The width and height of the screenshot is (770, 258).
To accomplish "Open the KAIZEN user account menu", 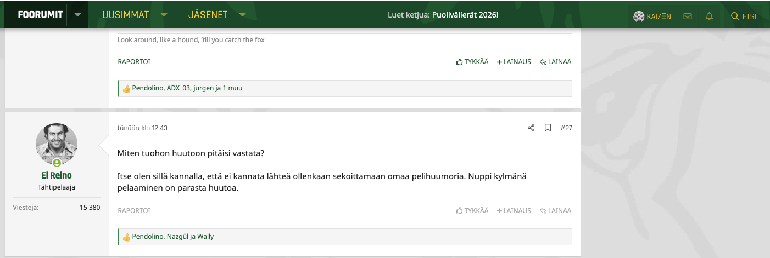I will [652, 16].
